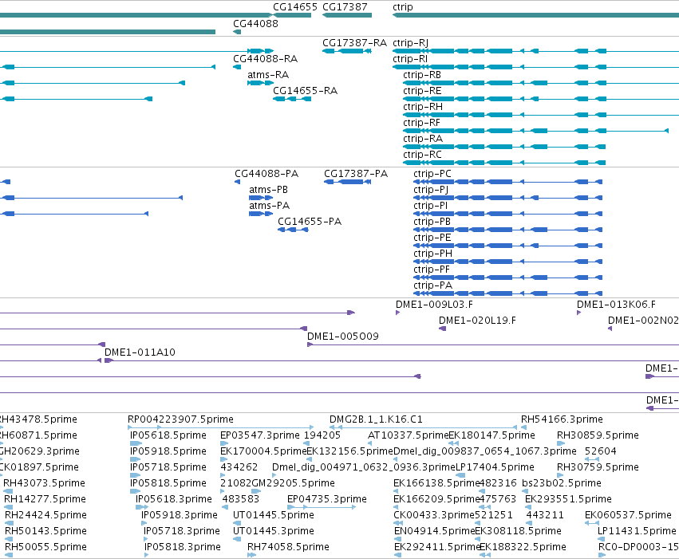Click the DME1-013K06.F clone label

tap(616, 305)
